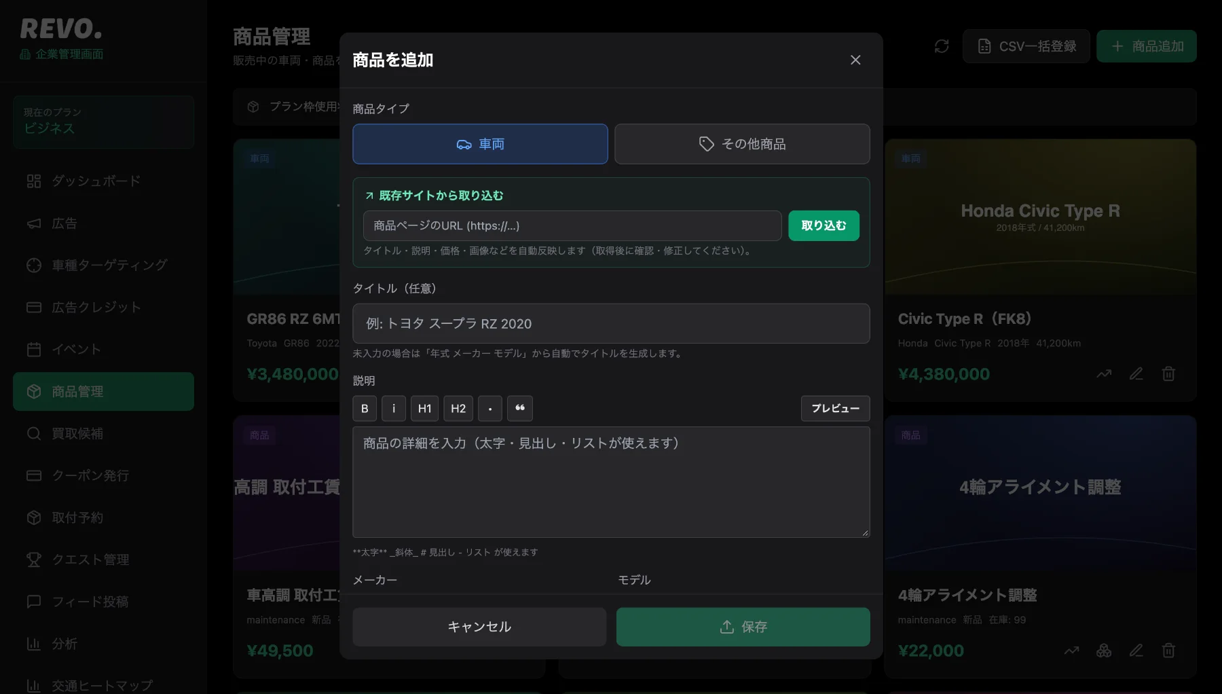Screen dimensions: 1222x694
Task: Open クエスト管理 in the sidebar
Action: tap(103, 560)
